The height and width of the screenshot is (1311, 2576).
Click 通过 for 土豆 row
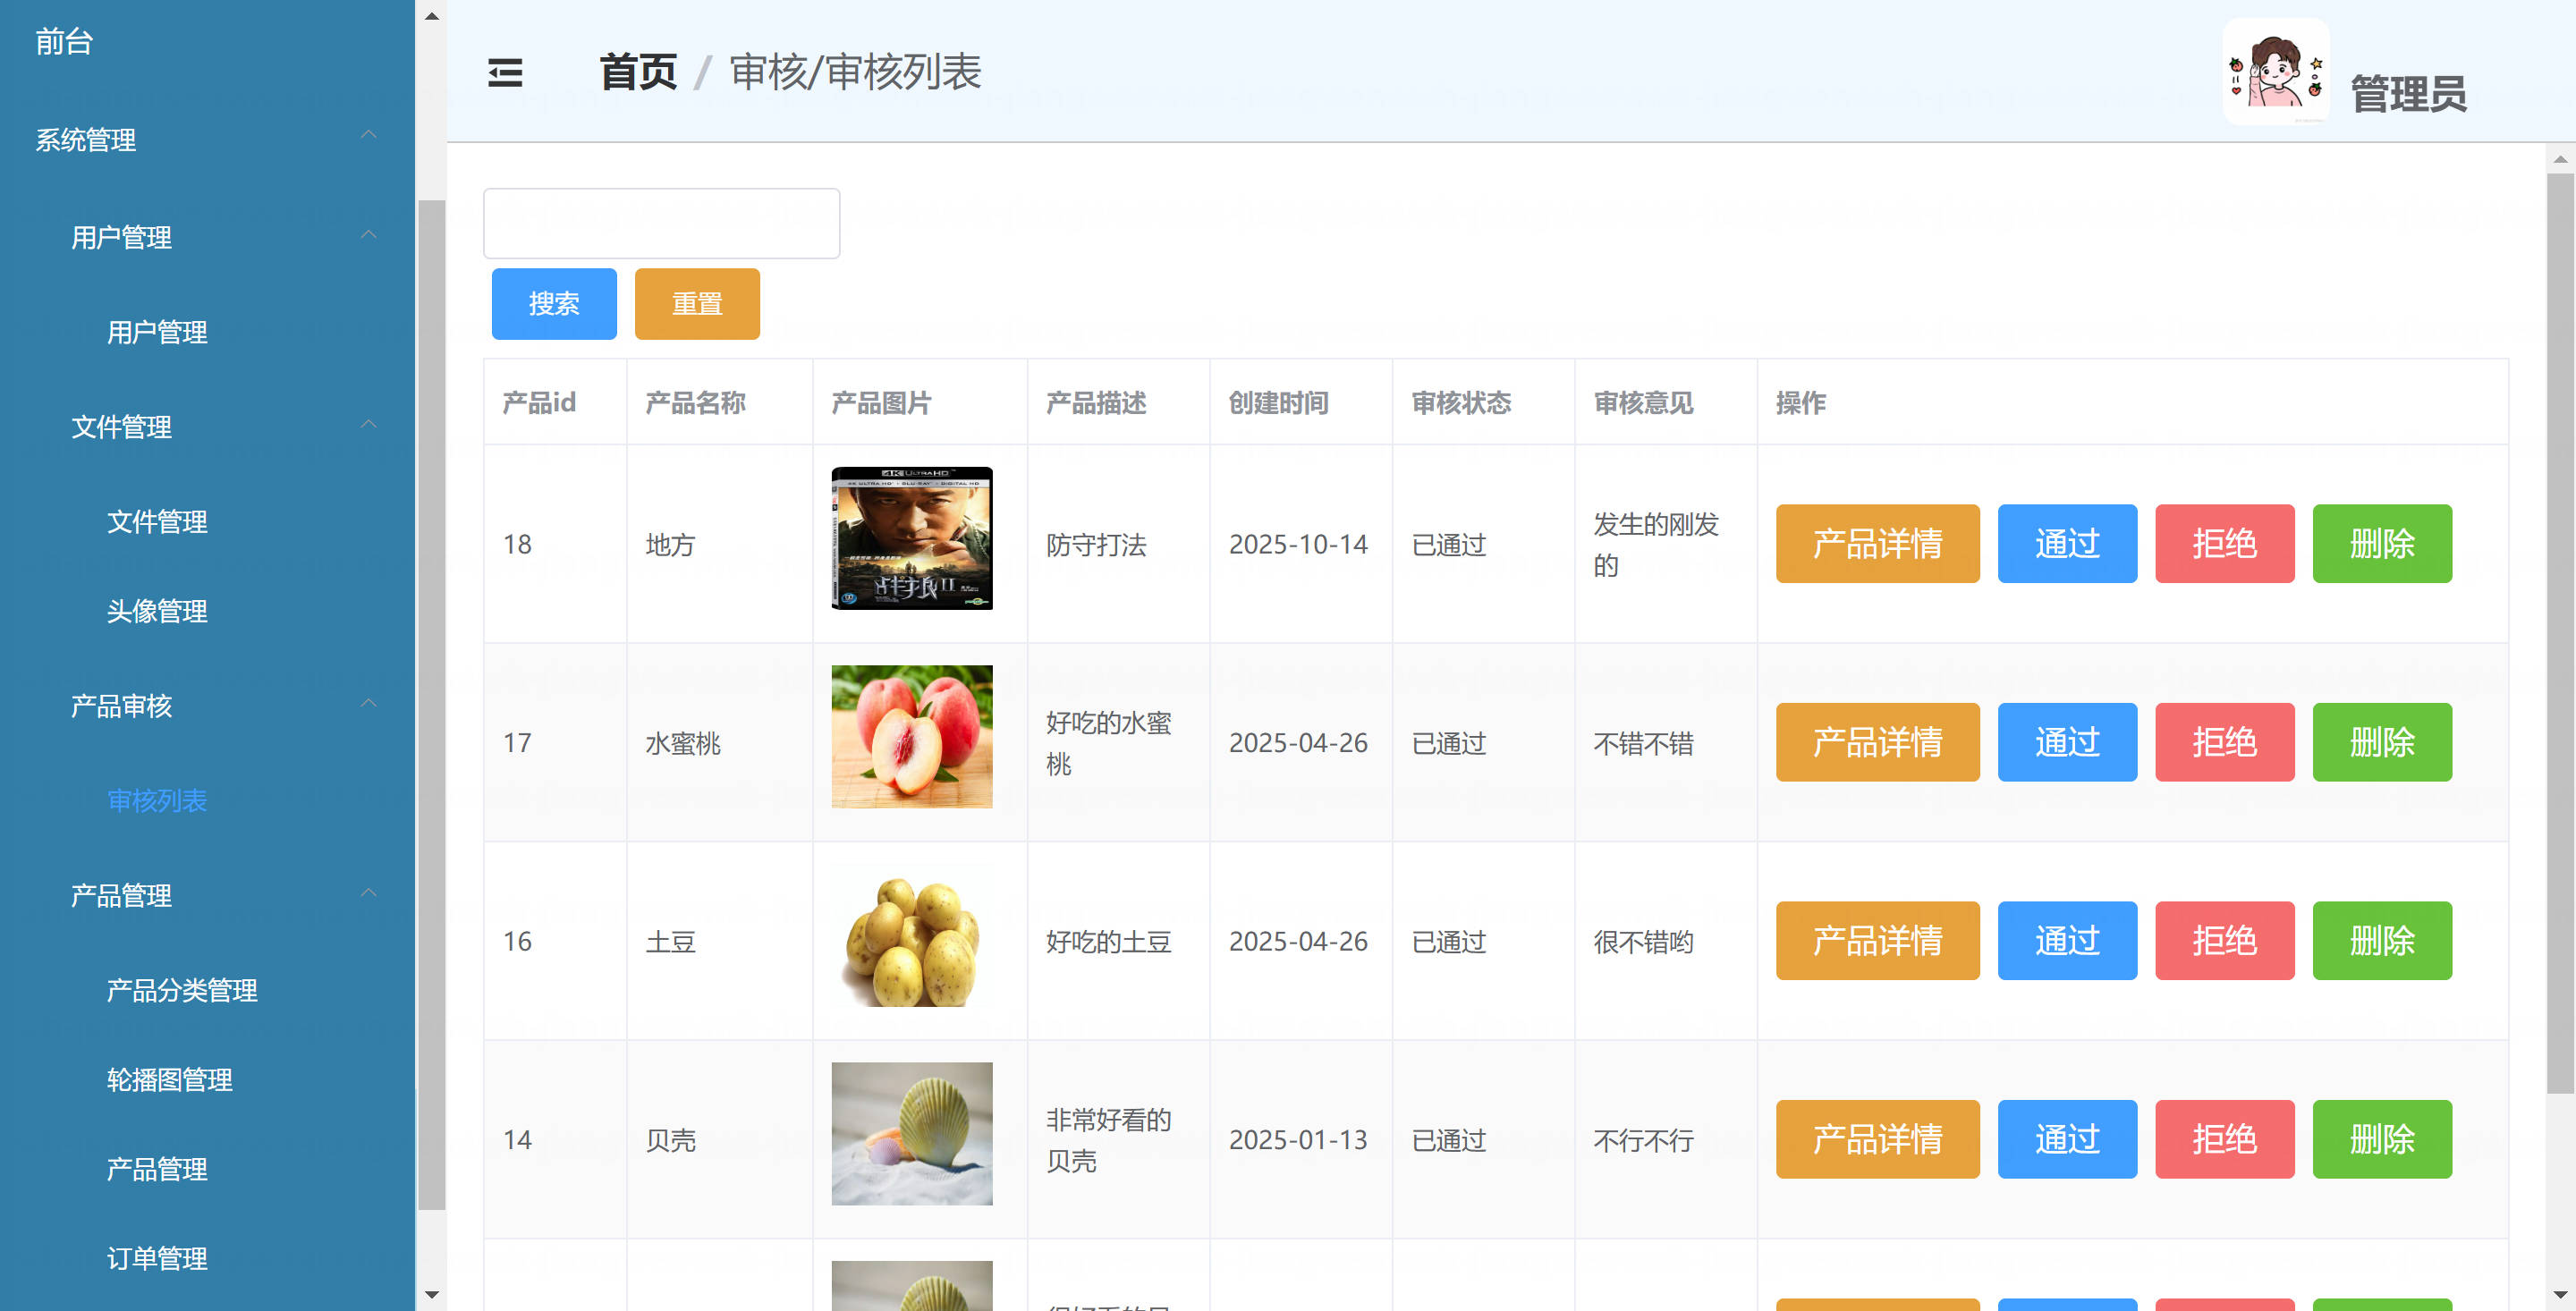pyautogui.click(x=2068, y=941)
